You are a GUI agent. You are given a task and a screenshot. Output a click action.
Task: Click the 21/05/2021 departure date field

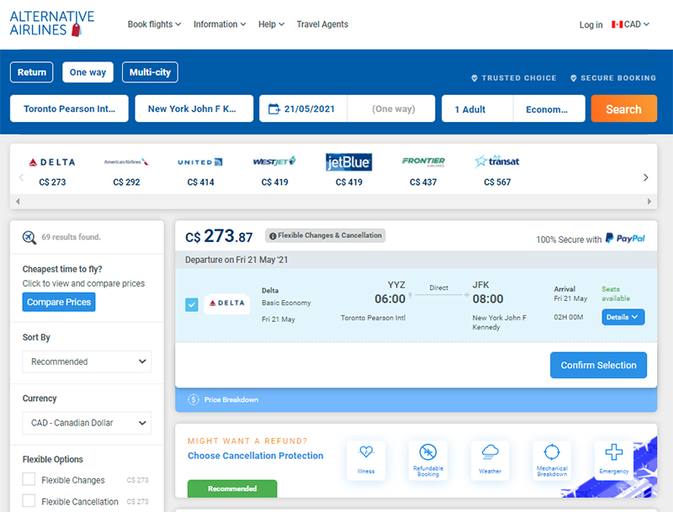click(303, 109)
